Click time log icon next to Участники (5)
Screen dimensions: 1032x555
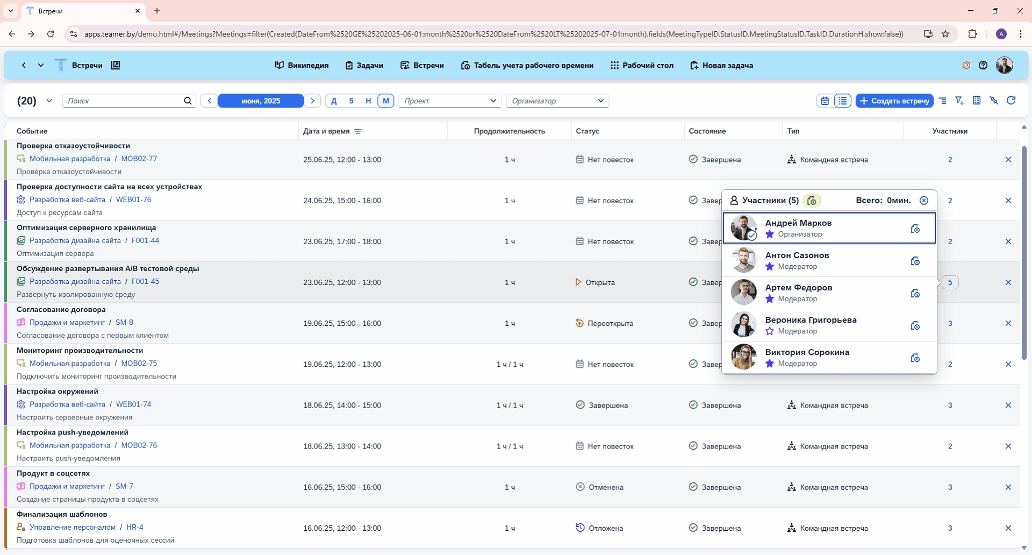(x=812, y=201)
